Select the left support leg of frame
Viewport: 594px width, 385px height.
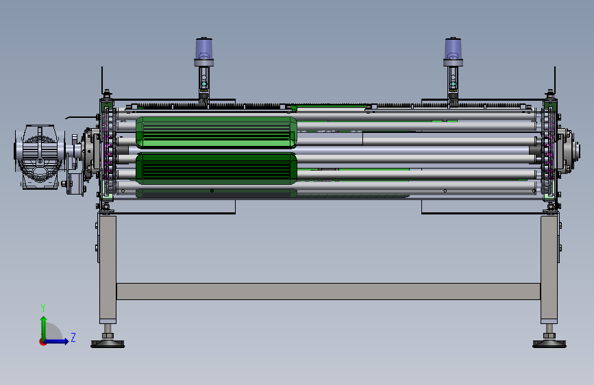[x=108, y=269]
